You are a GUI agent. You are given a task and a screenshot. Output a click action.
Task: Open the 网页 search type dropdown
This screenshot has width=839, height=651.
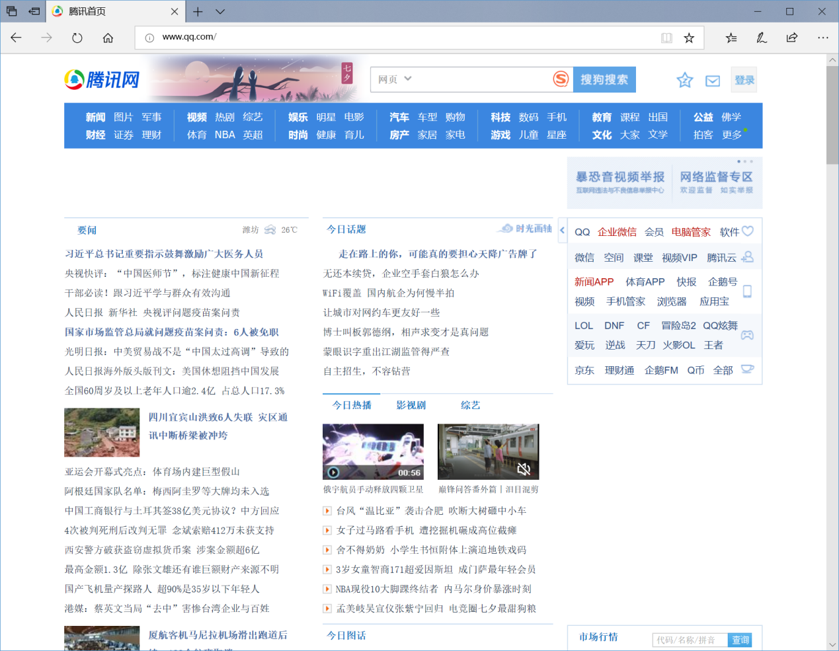[x=395, y=79]
